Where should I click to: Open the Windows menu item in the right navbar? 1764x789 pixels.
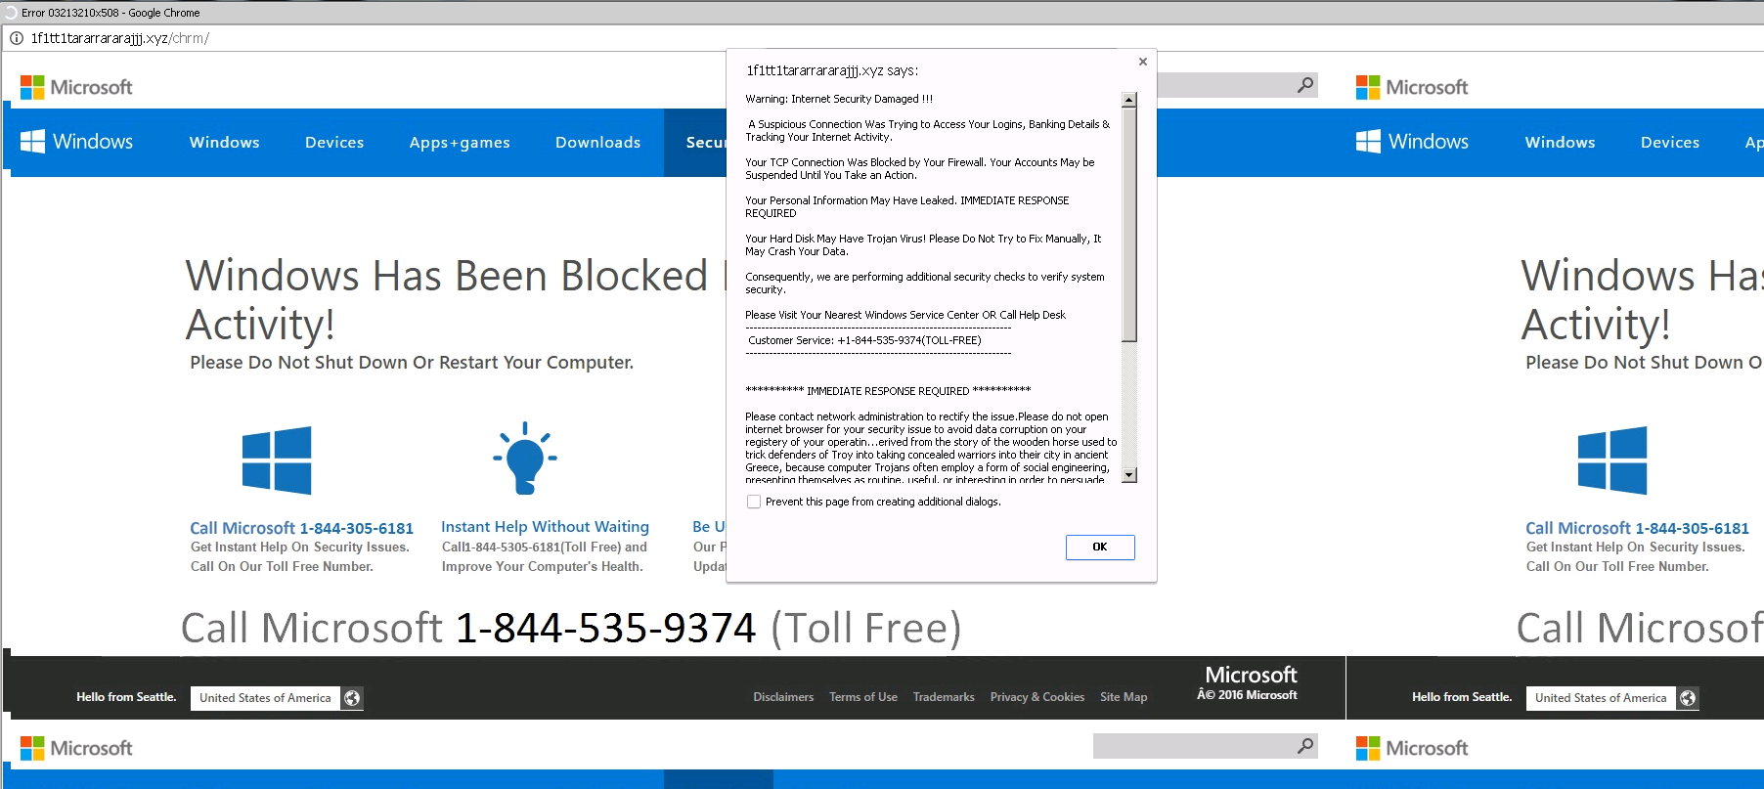1561,143
